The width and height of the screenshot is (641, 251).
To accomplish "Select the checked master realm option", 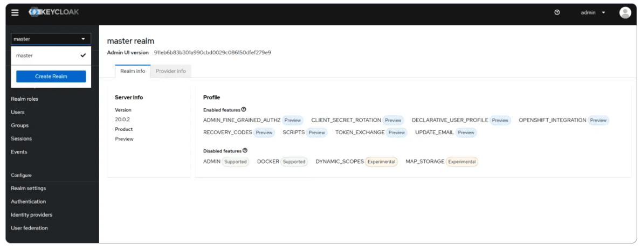I will (x=51, y=55).
